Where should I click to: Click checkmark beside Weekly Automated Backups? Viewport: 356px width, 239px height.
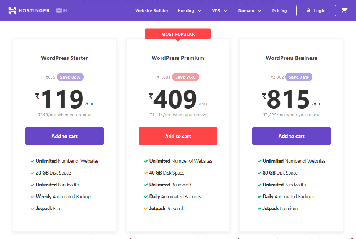[x=33, y=197]
